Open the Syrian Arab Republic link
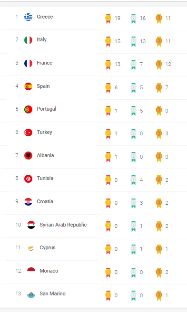 [63, 225]
